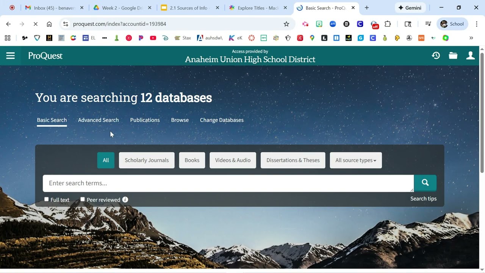Stop loading the page
Viewport: 485px width, 273px height.
pyautogui.click(x=35, y=24)
